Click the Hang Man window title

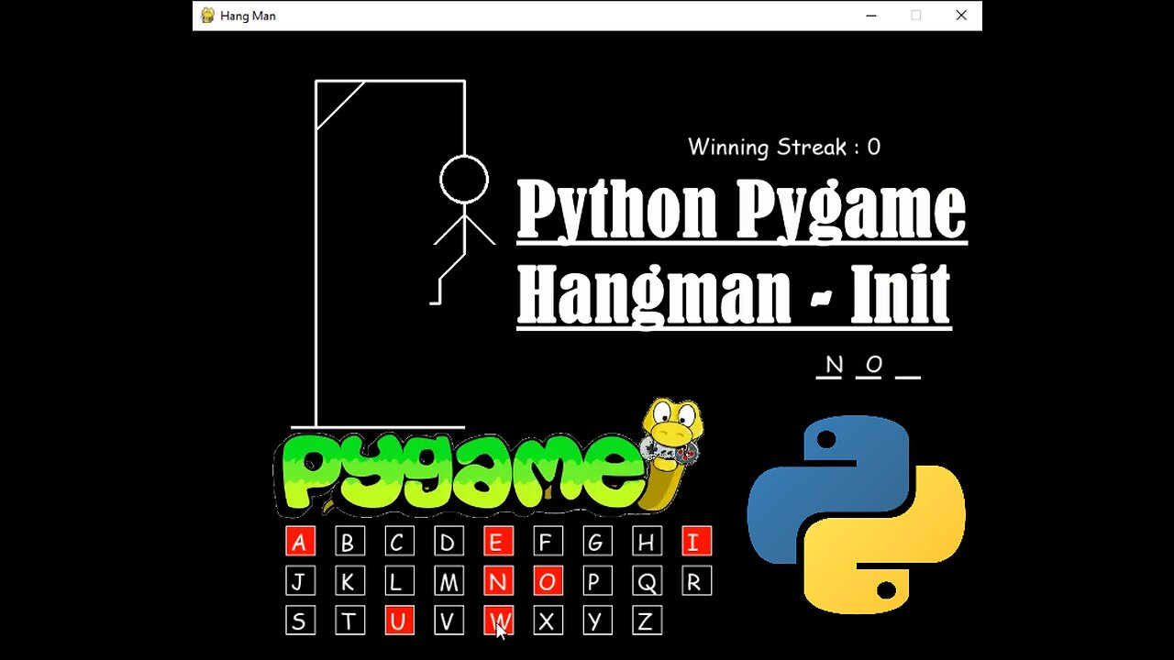tap(248, 16)
